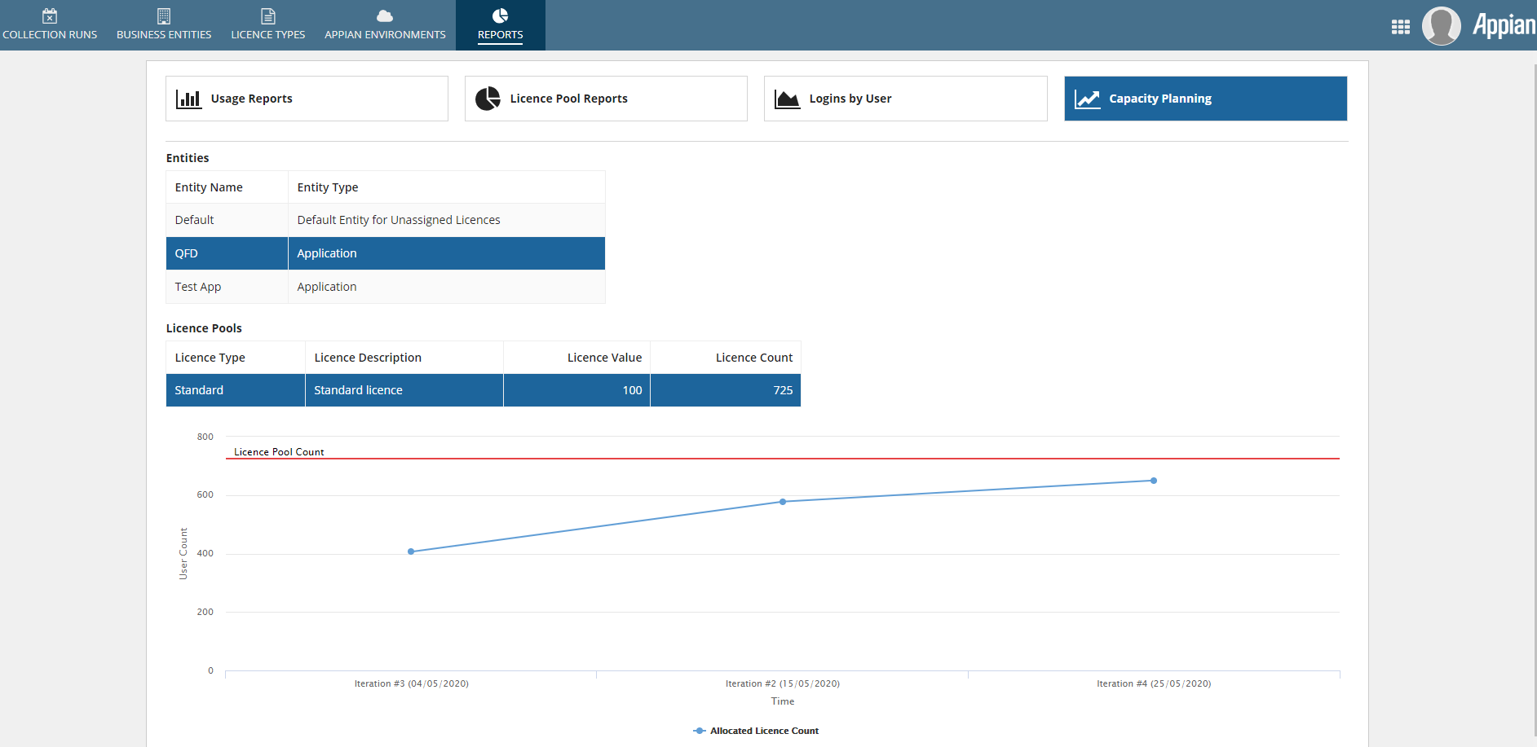This screenshot has height=747, width=1537.
Task: Click the 'Standard licence' description cell
Action: click(404, 390)
